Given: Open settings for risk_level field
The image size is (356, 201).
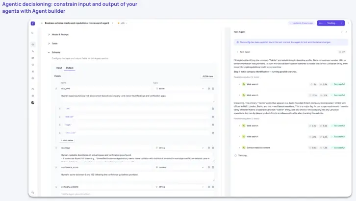Looking at the screenshot, I should pyautogui.click(x=209, y=89).
